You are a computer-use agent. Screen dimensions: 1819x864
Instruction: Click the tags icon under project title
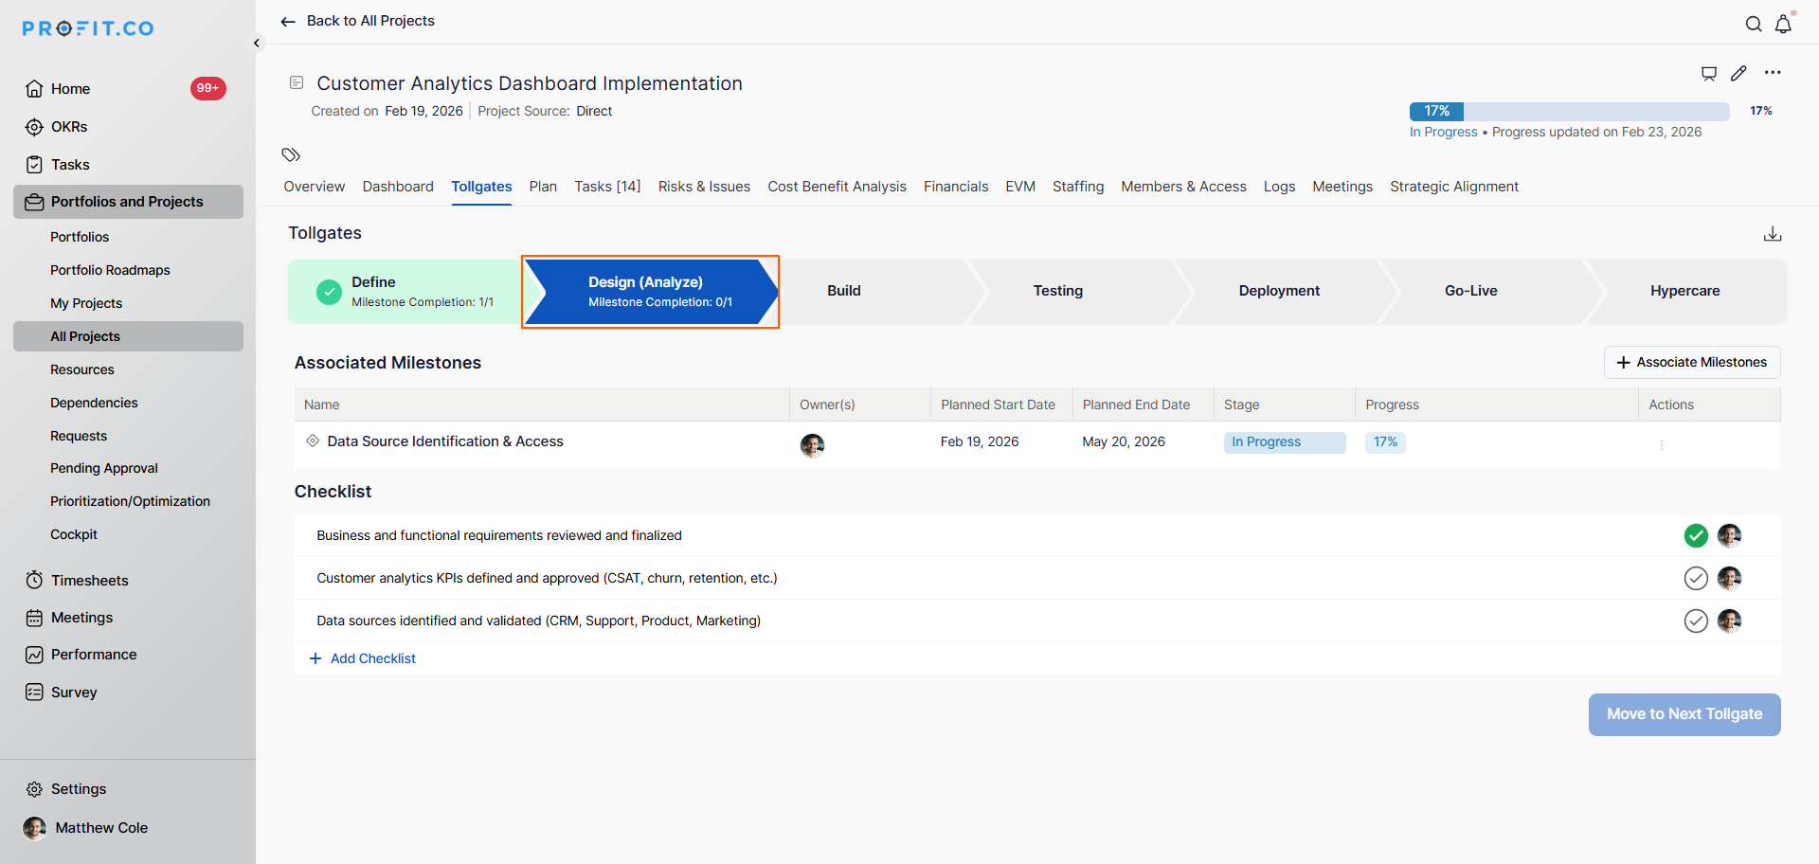coord(291,154)
